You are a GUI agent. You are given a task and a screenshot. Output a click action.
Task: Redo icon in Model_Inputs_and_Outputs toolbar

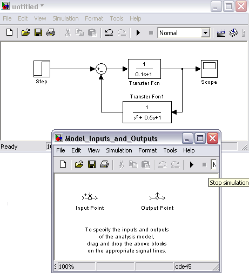tap(175, 164)
